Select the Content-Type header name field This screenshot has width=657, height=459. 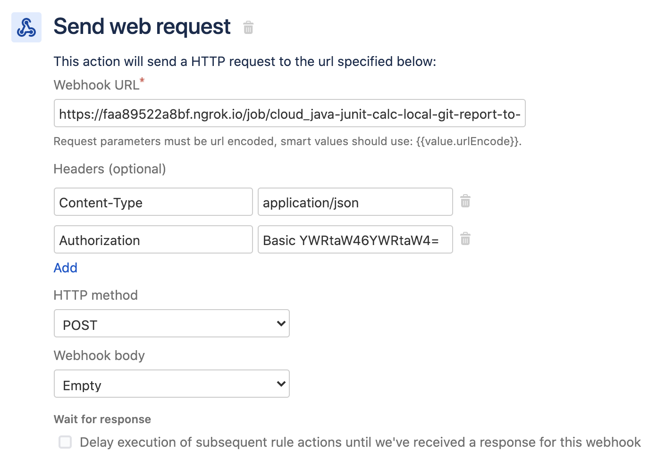tap(153, 202)
